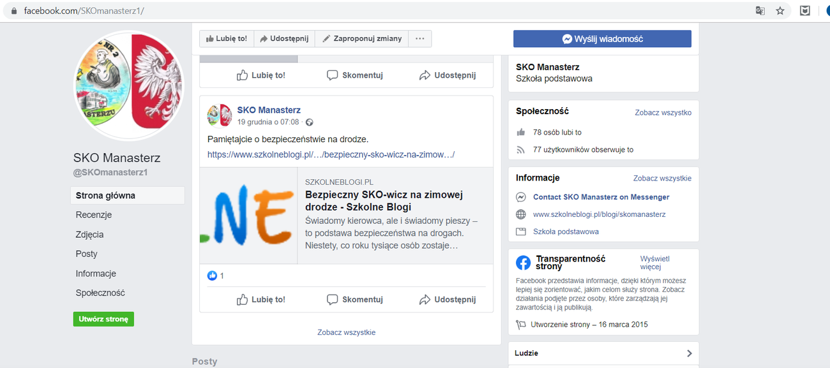Click the globe audience icon beside the post date
This screenshot has width=830, height=368.
pyautogui.click(x=309, y=122)
